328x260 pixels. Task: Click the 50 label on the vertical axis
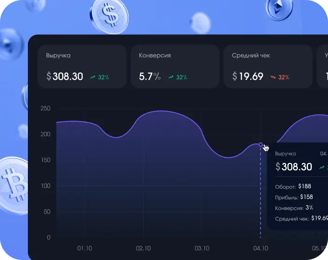pos(47,212)
